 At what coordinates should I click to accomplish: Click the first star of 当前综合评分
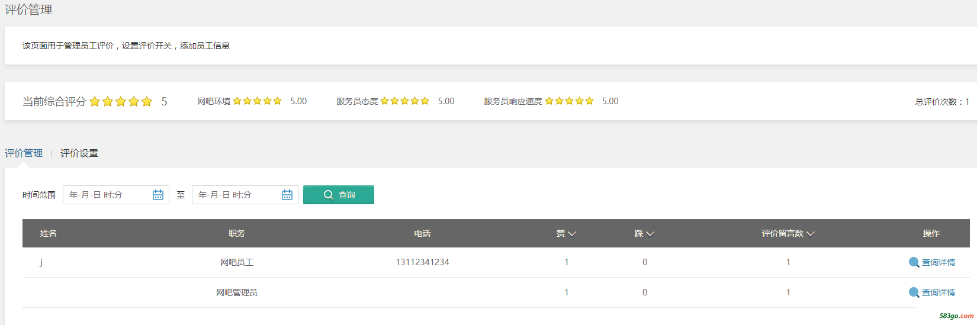95,102
